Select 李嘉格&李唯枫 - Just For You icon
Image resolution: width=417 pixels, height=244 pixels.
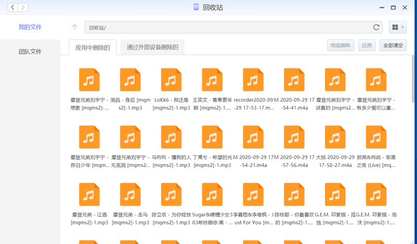[x=253, y=194]
